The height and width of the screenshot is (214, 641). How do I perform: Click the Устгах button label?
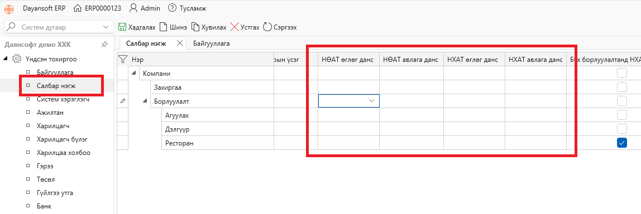point(250,27)
